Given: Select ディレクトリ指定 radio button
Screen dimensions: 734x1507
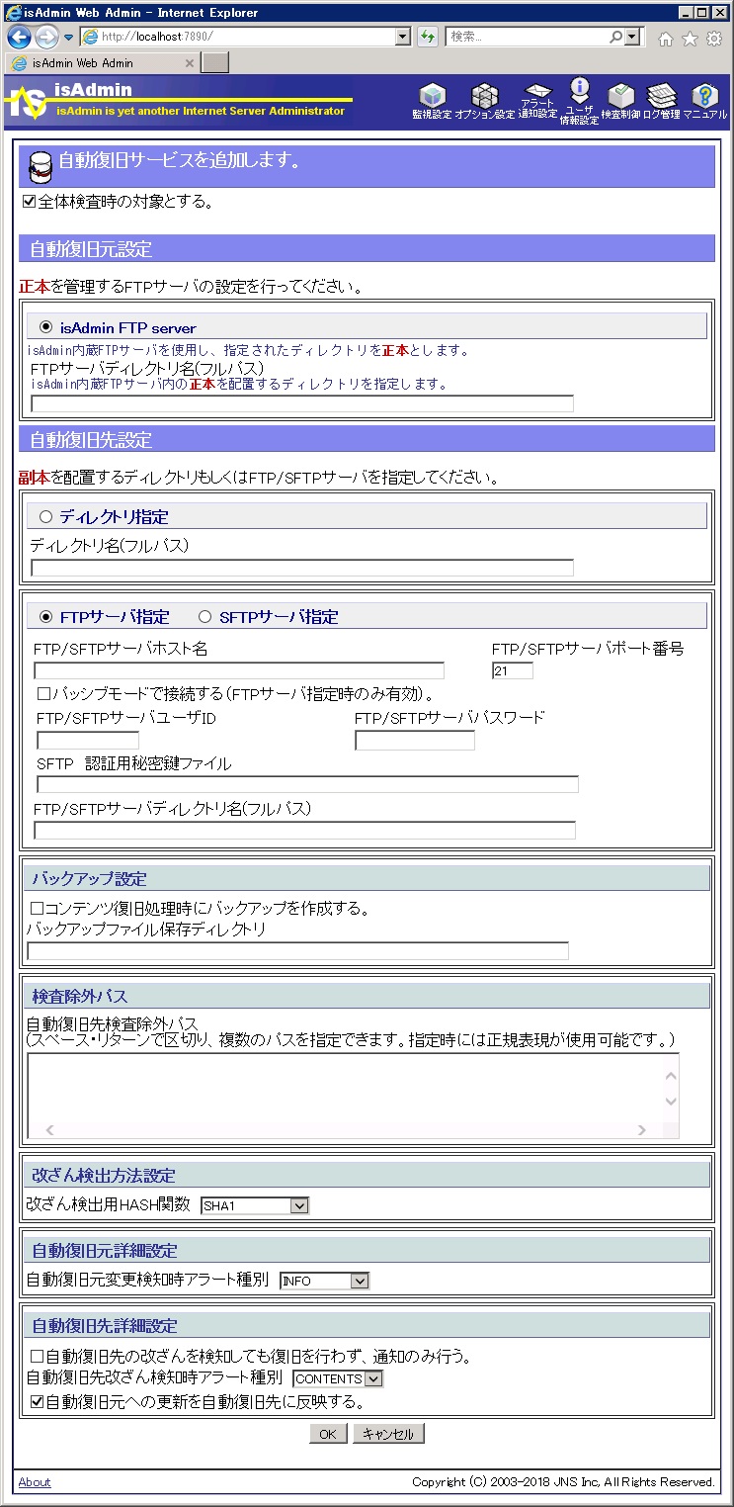Looking at the screenshot, I should (x=45, y=516).
